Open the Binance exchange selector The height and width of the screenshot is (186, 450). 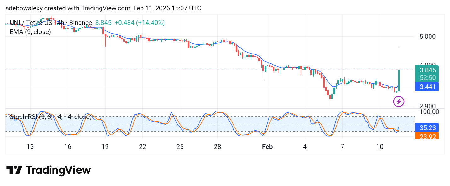[x=80, y=23]
